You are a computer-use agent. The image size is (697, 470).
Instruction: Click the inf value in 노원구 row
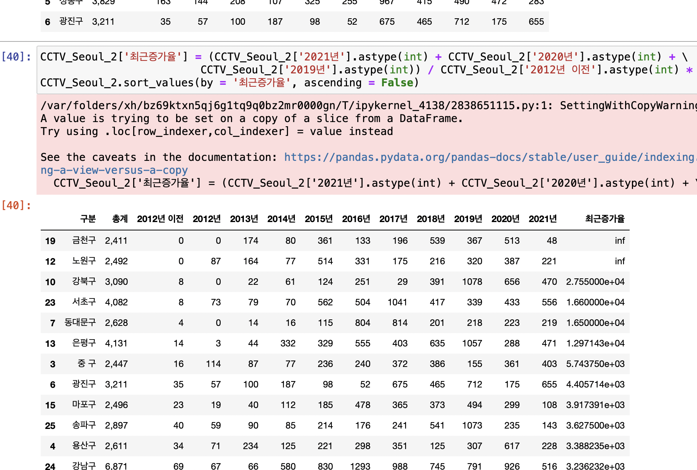point(620,261)
